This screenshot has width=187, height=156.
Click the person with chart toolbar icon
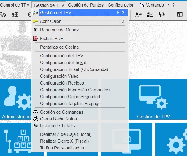pos(138,15)
